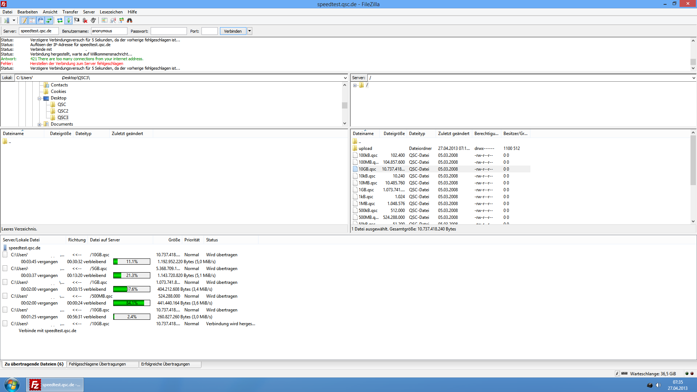Toggle the checkbox of the 5GB.qsc transfer
Viewport: 697px width, 392px height.
coord(5,269)
